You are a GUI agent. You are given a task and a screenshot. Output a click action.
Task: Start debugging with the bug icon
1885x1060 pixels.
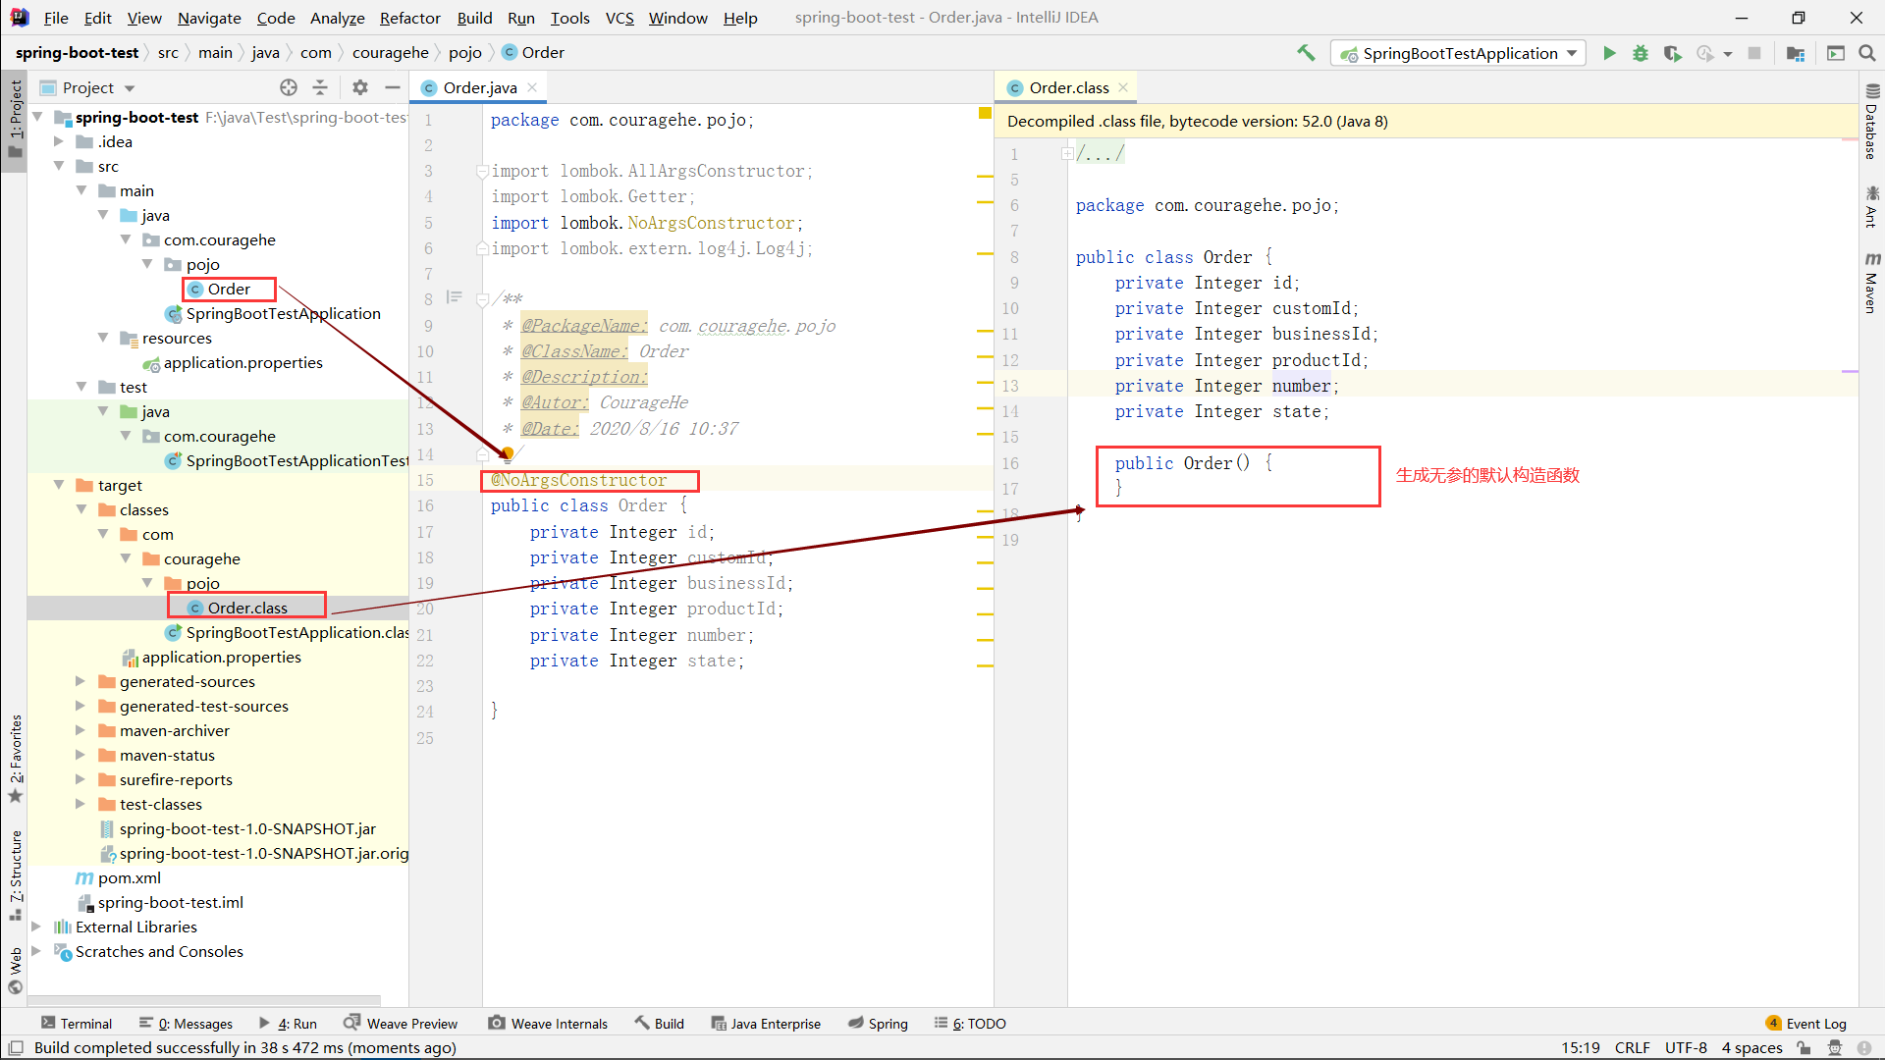point(1641,53)
